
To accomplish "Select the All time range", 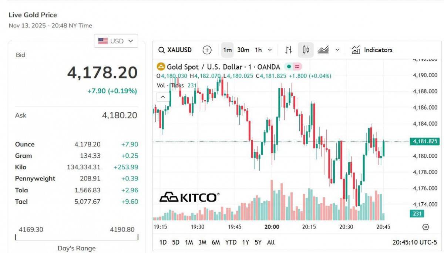I will coord(271,242).
